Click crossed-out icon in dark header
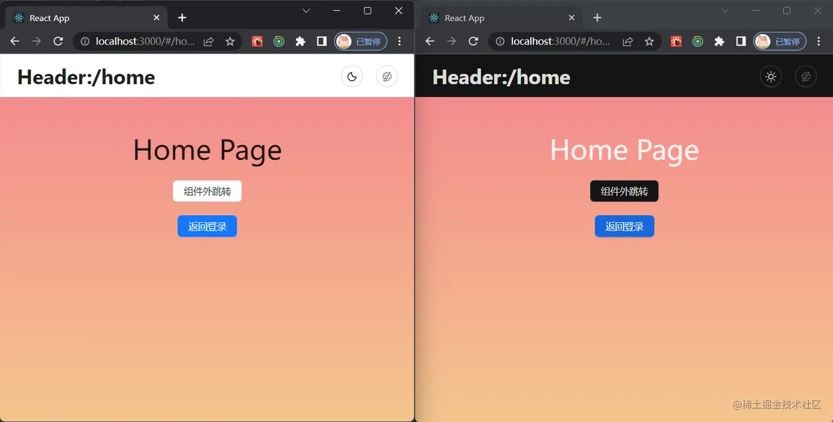This screenshot has width=833, height=422. pos(806,76)
